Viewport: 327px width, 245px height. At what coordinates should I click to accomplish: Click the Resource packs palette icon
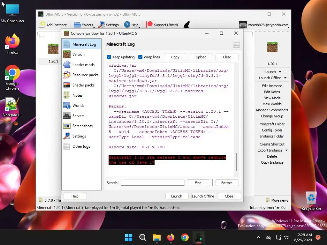[66, 75]
